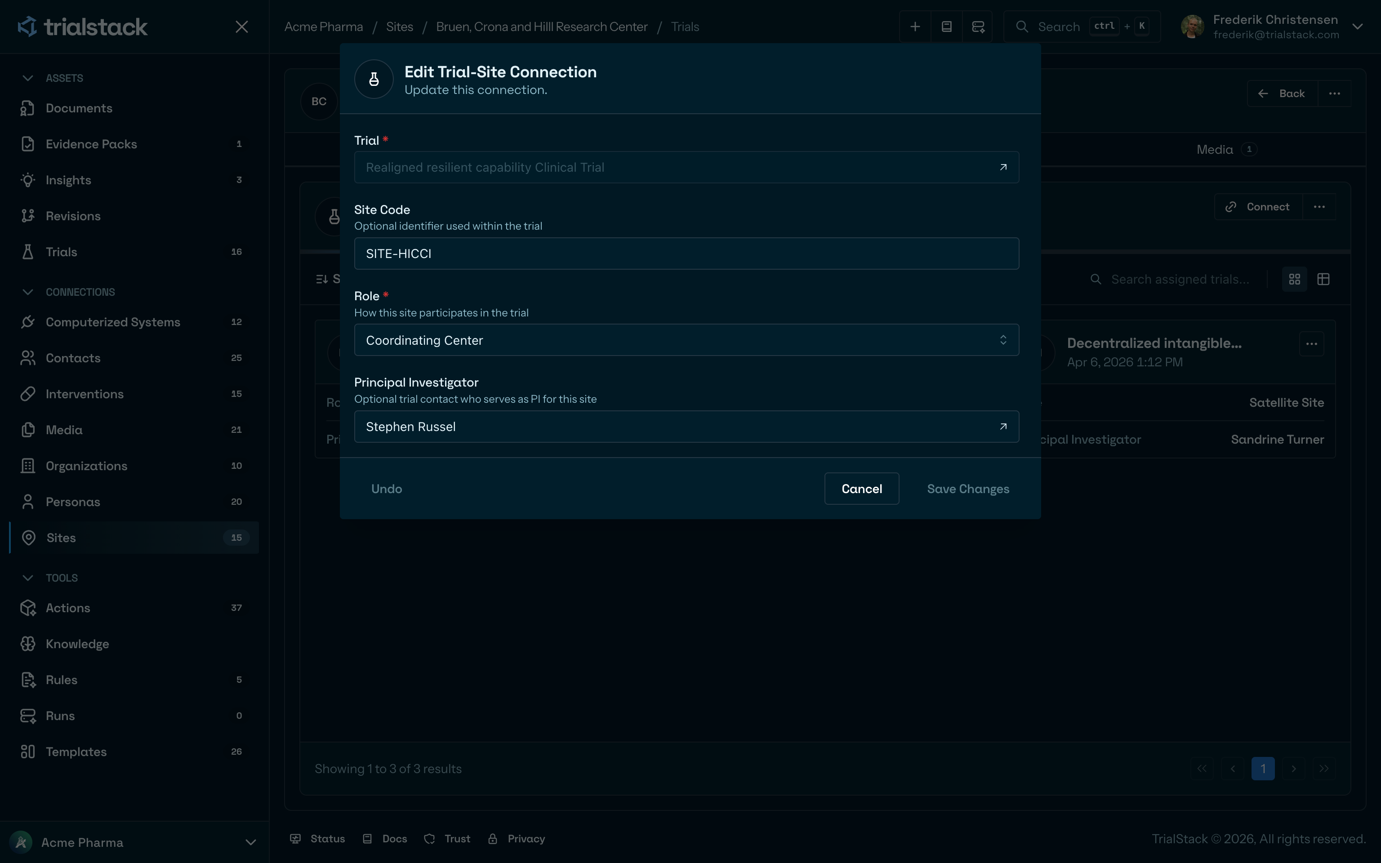Click the trialstack logo
Screen dimensions: 1381x863
(x=83, y=27)
